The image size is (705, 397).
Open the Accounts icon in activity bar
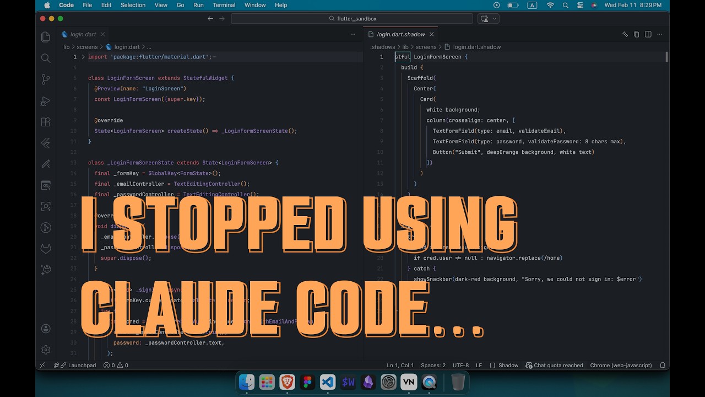46,329
